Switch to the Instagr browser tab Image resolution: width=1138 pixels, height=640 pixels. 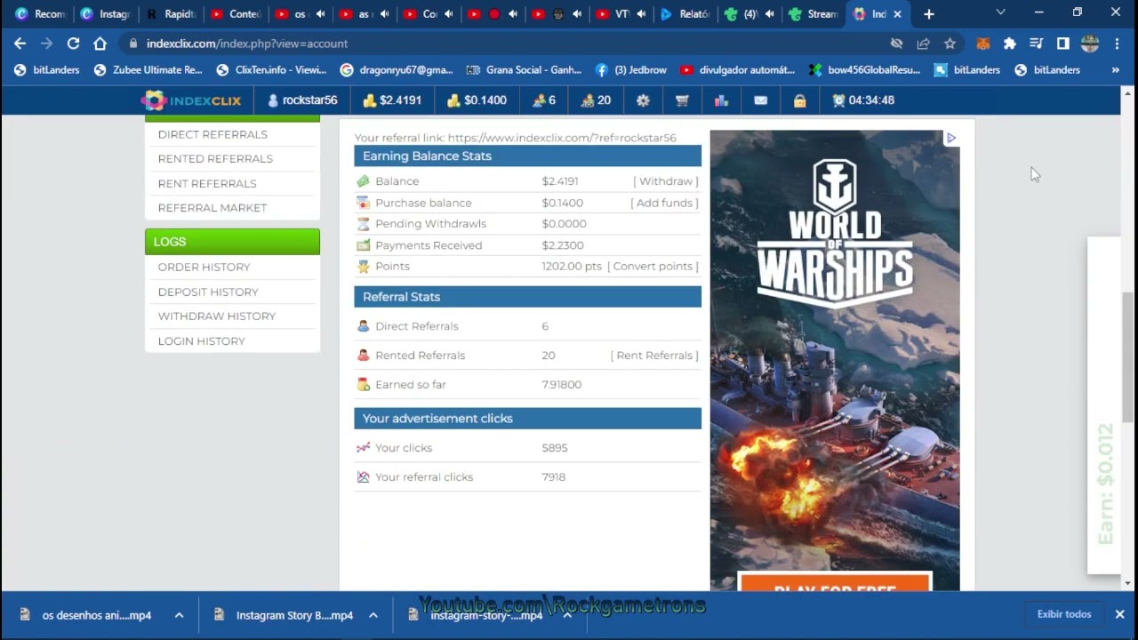pyautogui.click(x=105, y=14)
